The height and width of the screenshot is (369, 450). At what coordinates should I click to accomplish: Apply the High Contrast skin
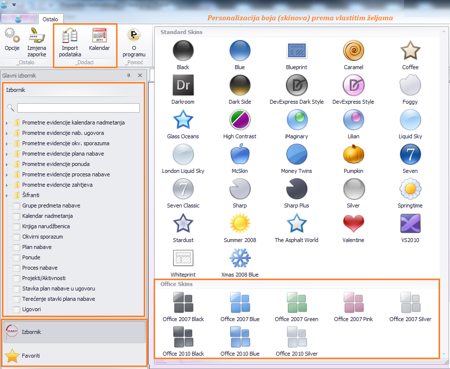240,124
